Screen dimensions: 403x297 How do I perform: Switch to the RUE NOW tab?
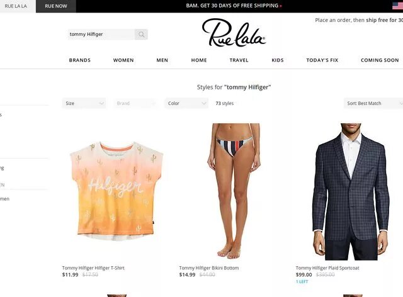(56, 6)
